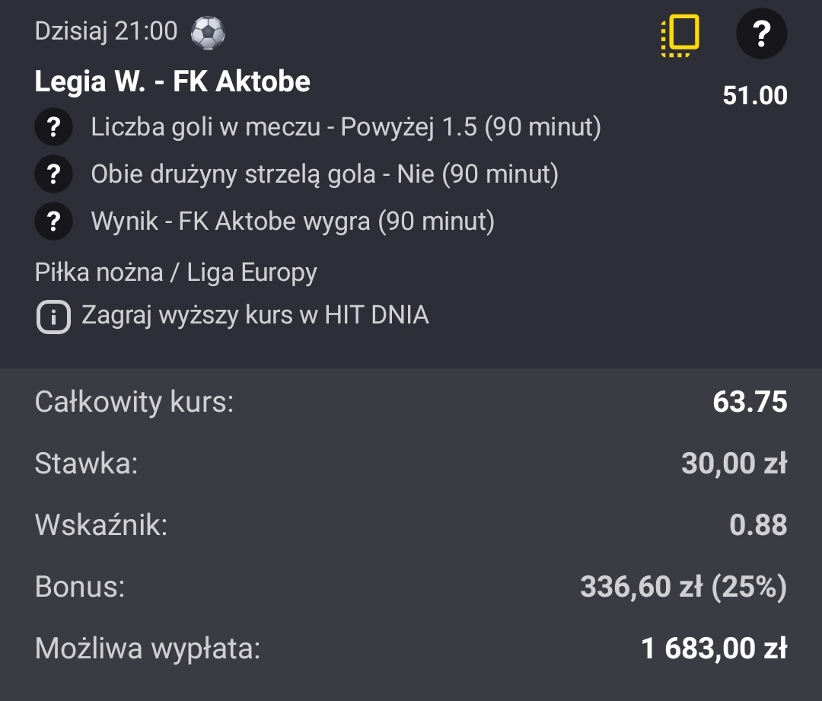Open Piłka nożna / Liga Europy category
Image resolution: width=822 pixels, height=701 pixels.
coord(176,272)
